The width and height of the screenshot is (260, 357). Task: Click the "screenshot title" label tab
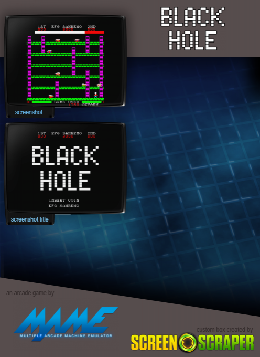29,219
